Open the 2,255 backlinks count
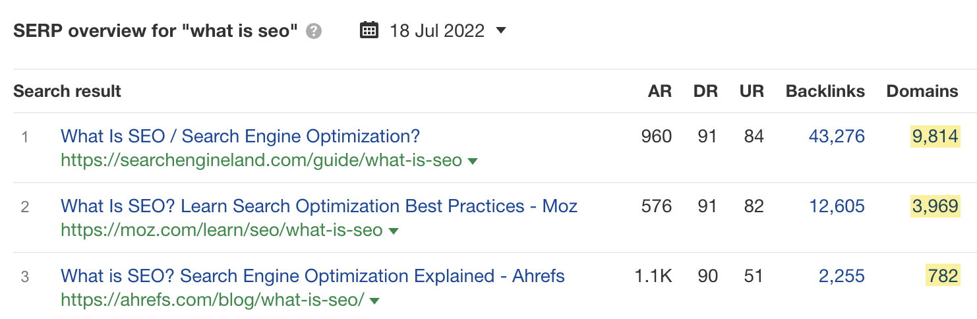Viewport: 977px width, 319px height. [841, 276]
